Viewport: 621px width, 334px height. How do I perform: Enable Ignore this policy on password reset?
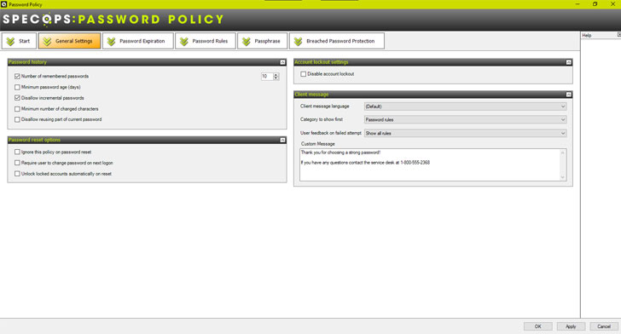pyautogui.click(x=17, y=152)
